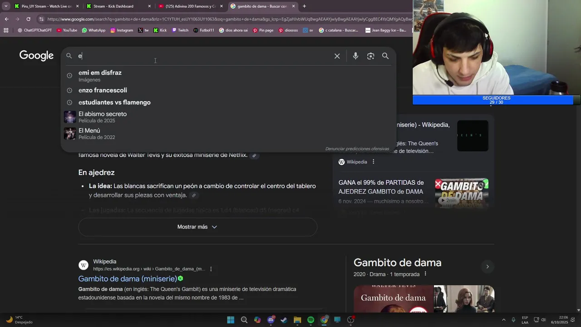This screenshot has width=581, height=327.
Task: Open File Explorer from the taskbar
Action: click(x=297, y=320)
